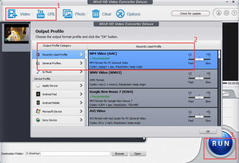Click the Check for Update button

coord(190,13)
